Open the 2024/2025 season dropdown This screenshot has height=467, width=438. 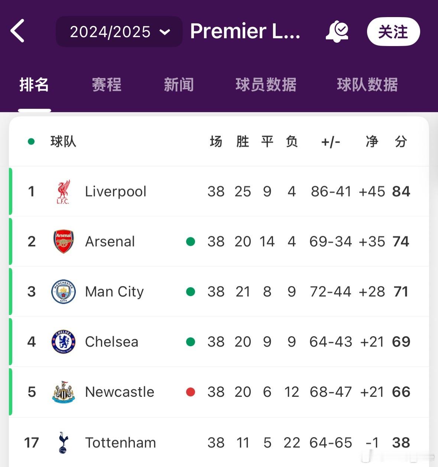point(119,32)
